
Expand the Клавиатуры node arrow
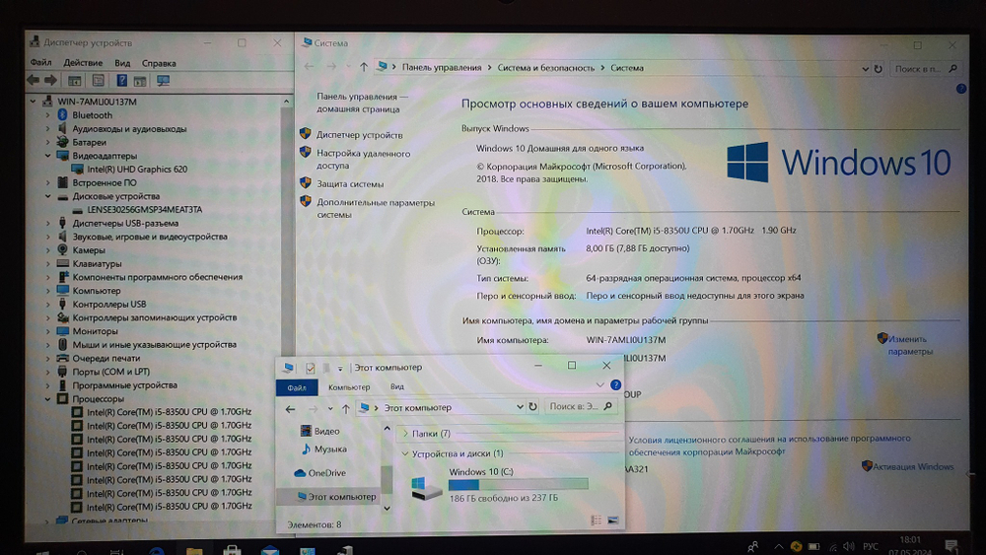(x=47, y=263)
